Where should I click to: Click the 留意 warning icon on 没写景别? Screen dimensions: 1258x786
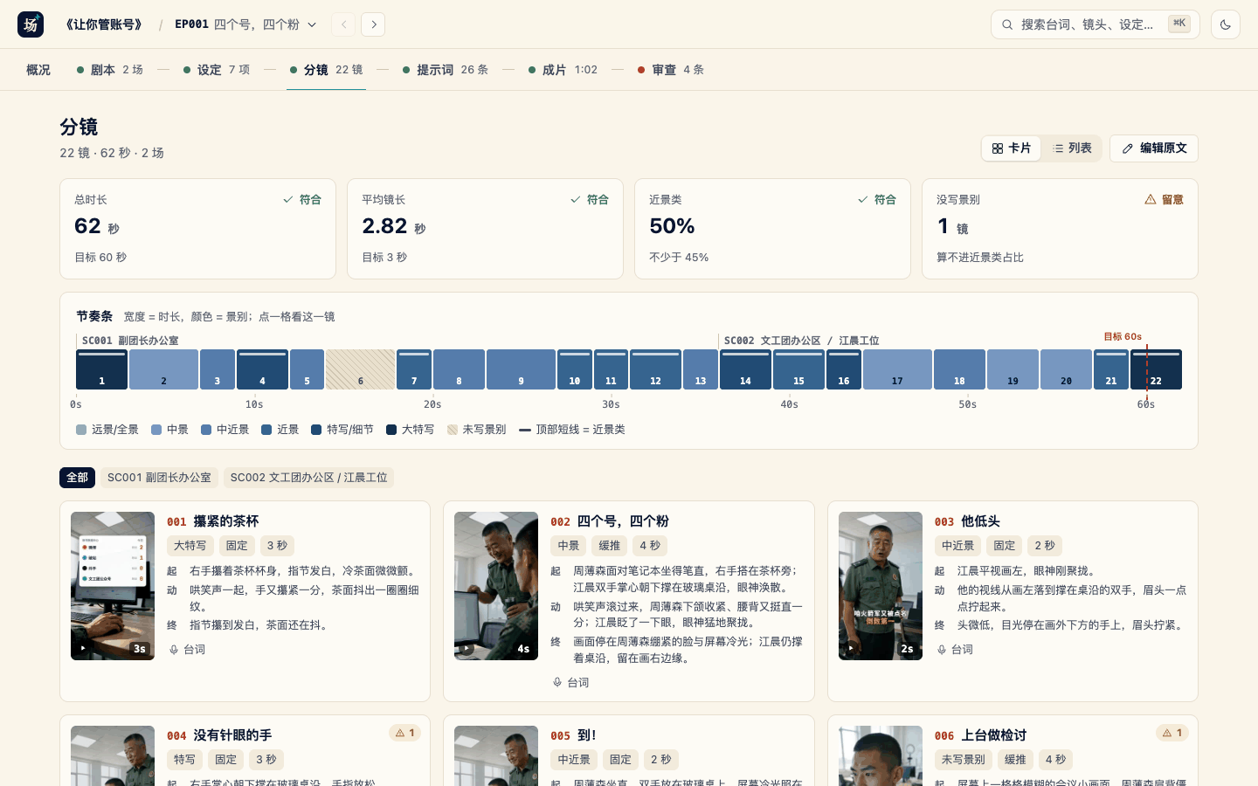1151,200
